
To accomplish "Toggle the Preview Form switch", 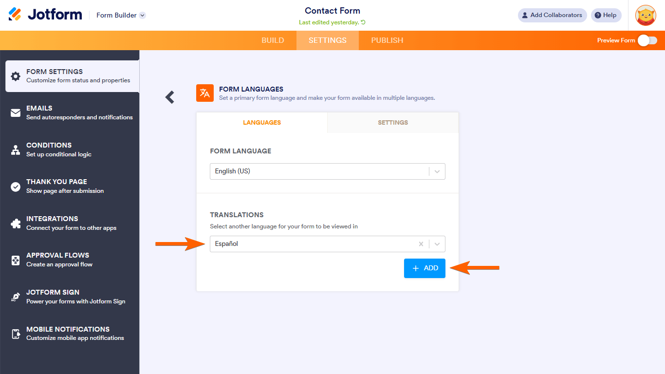I will pos(647,40).
